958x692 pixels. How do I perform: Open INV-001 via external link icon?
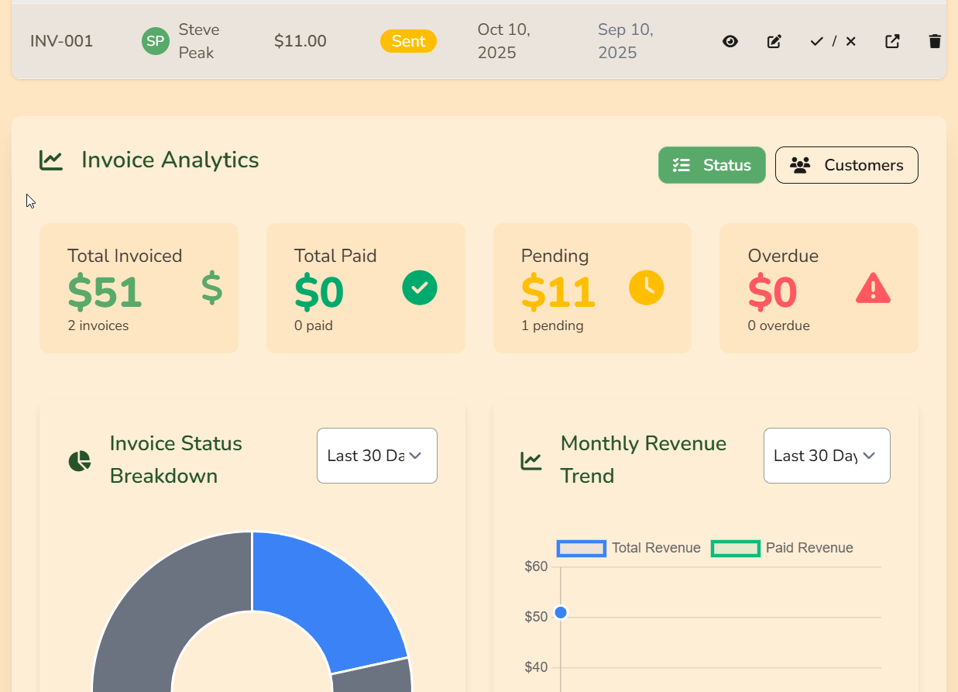[892, 41]
